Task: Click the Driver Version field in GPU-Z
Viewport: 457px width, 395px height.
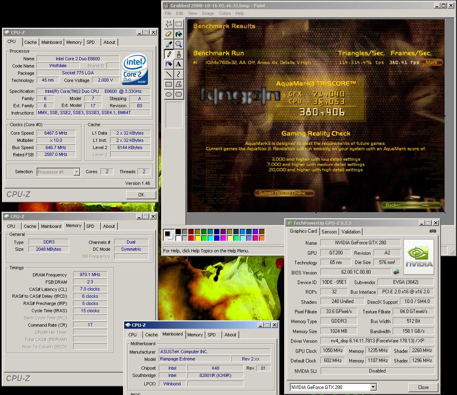Action: click(x=377, y=341)
